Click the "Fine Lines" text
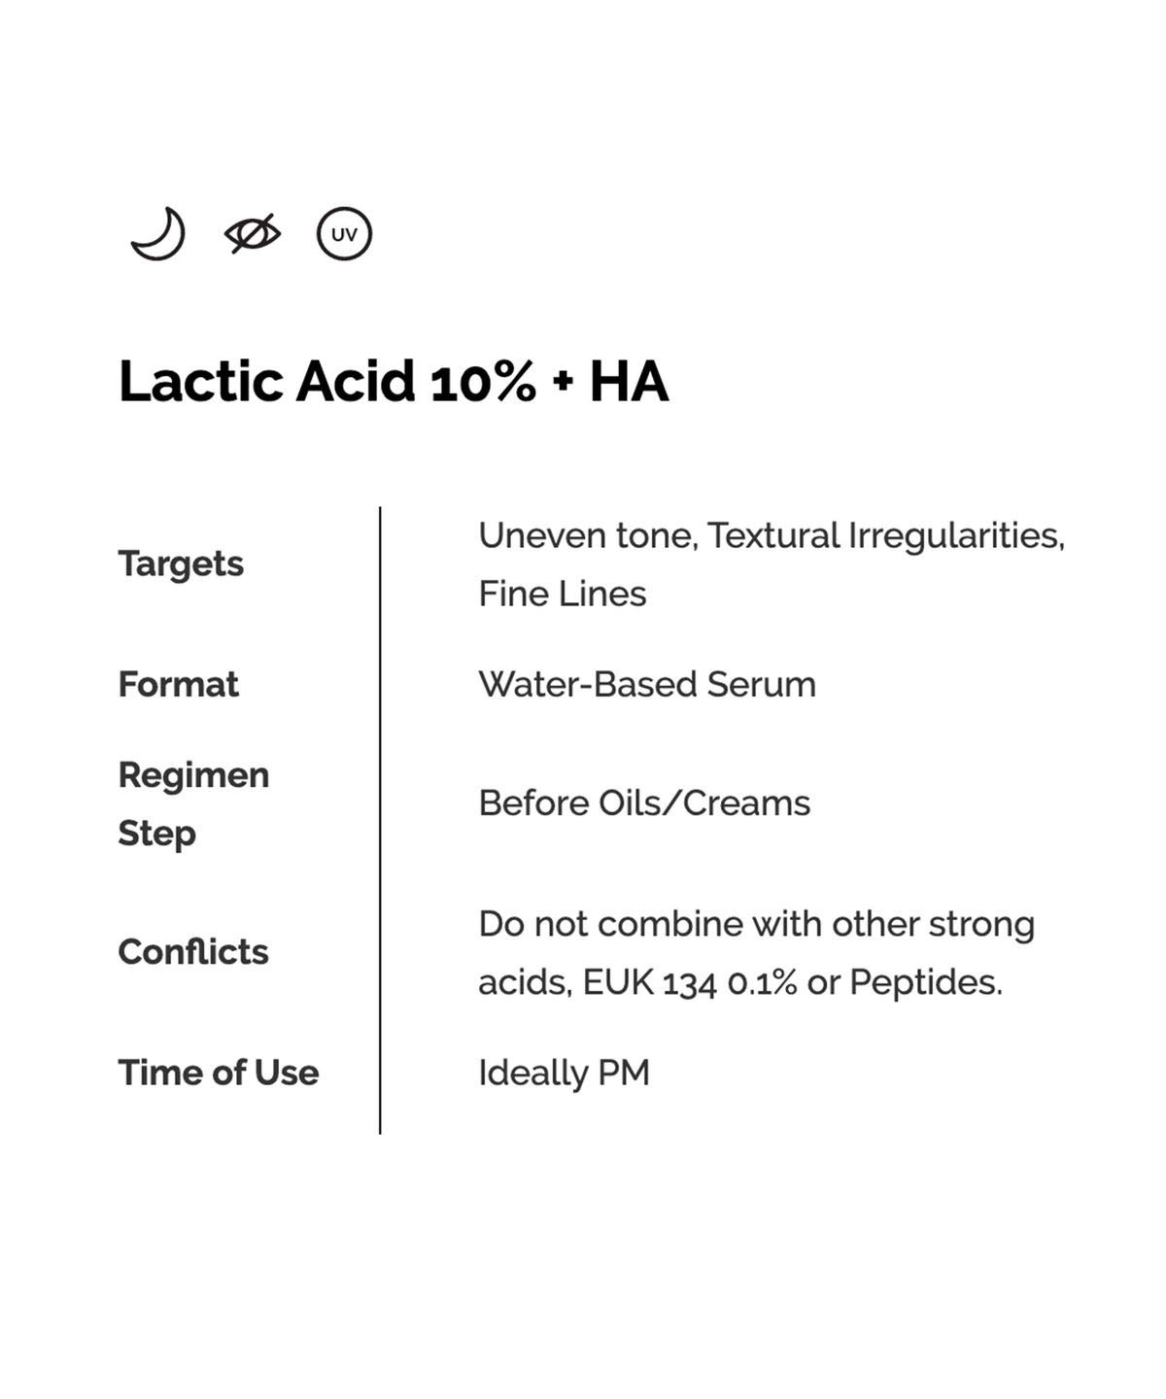Viewport: 1166px width, 1399px height. pos(562,594)
